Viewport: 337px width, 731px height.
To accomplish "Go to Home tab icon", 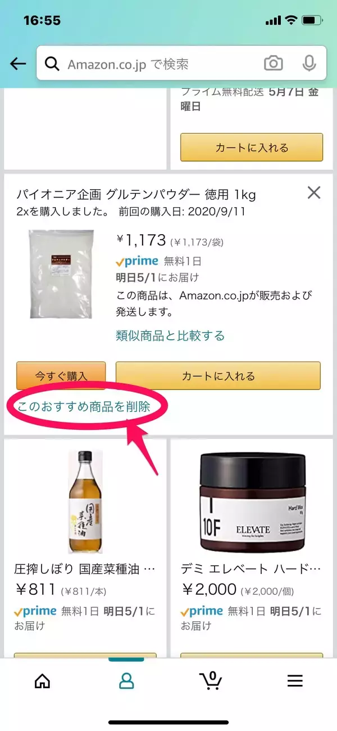I will point(42,681).
